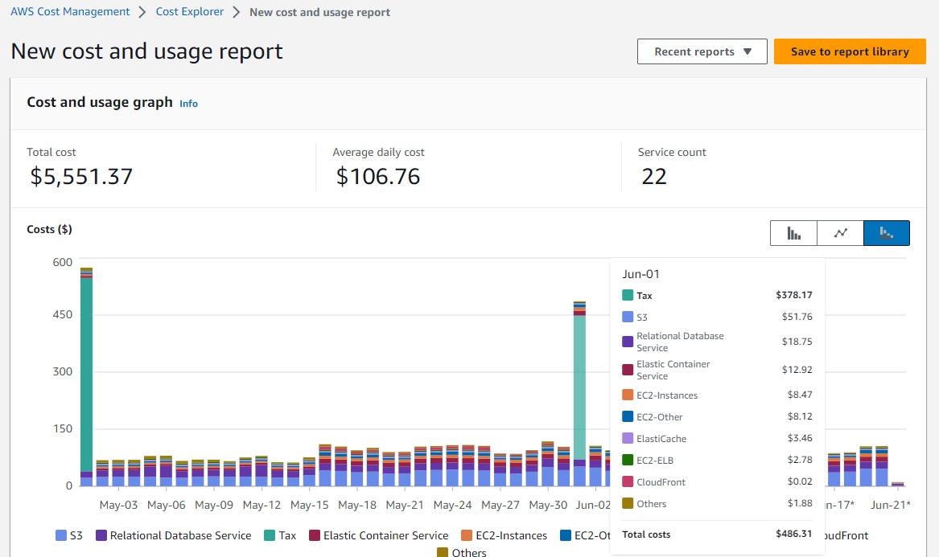The width and height of the screenshot is (939, 557).
Task: Toggle S3 legend swatch below chart
Action: point(60,535)
